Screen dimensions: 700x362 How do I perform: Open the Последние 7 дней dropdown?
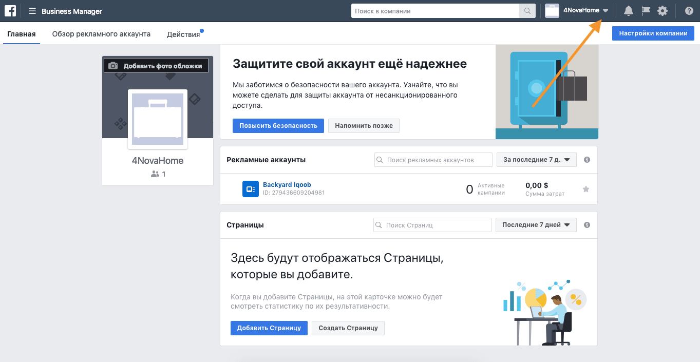(536, 225)
